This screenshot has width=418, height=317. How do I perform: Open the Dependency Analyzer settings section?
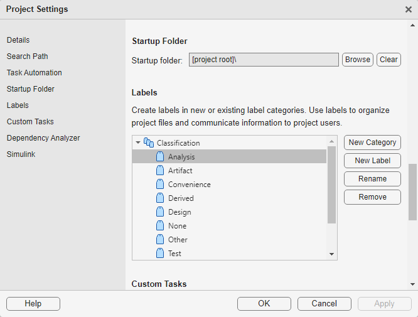point(43,138)
